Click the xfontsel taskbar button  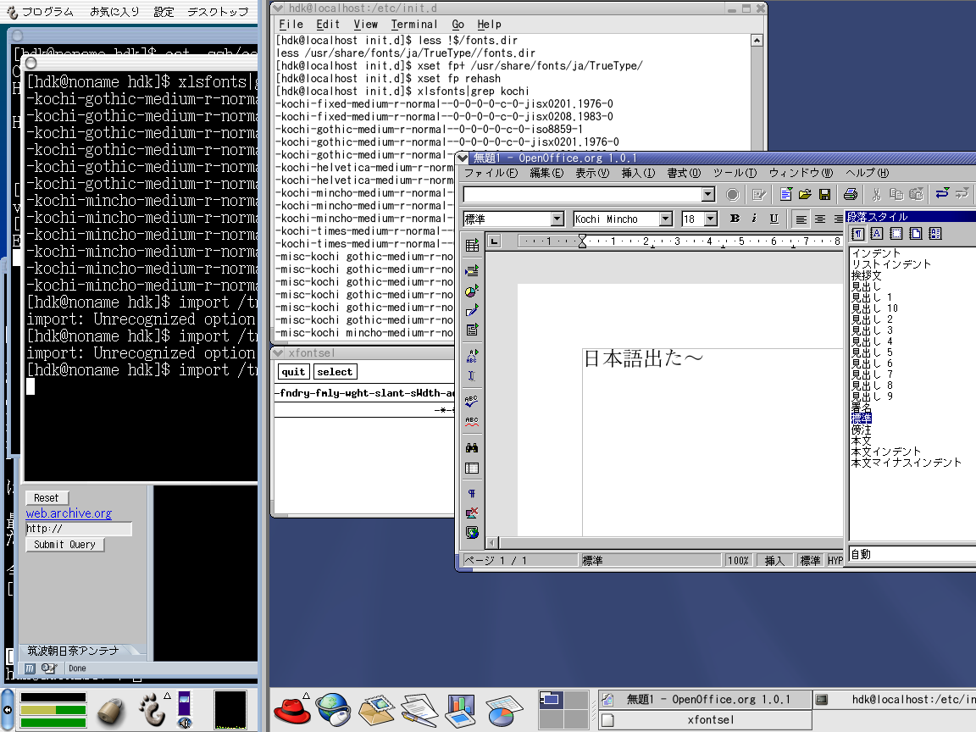(706, 720)
